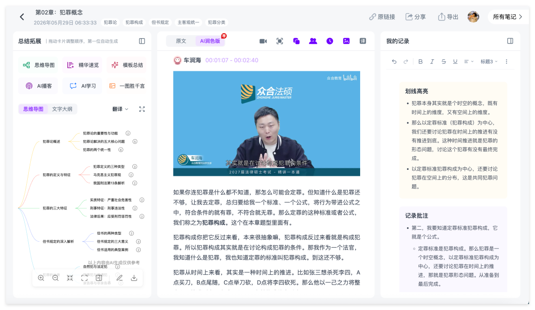The height and width of the screenshot is (310, 535).
Task: Click the gray 译 translate icon
Action: pyautogui.click(x=363, y=41)
